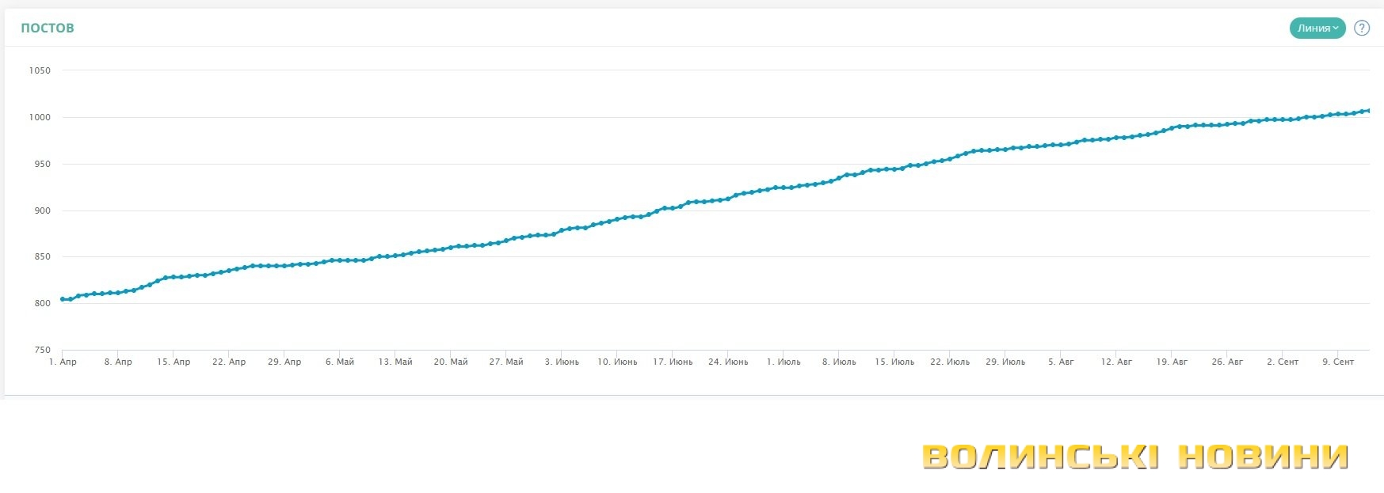Click the 3. Июнь x-axis label
1384x493 pixels.
tap(562, 362)
